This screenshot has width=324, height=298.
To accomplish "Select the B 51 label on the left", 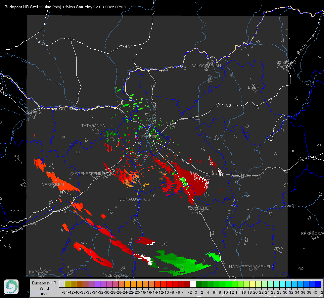I will coord(41,42).
